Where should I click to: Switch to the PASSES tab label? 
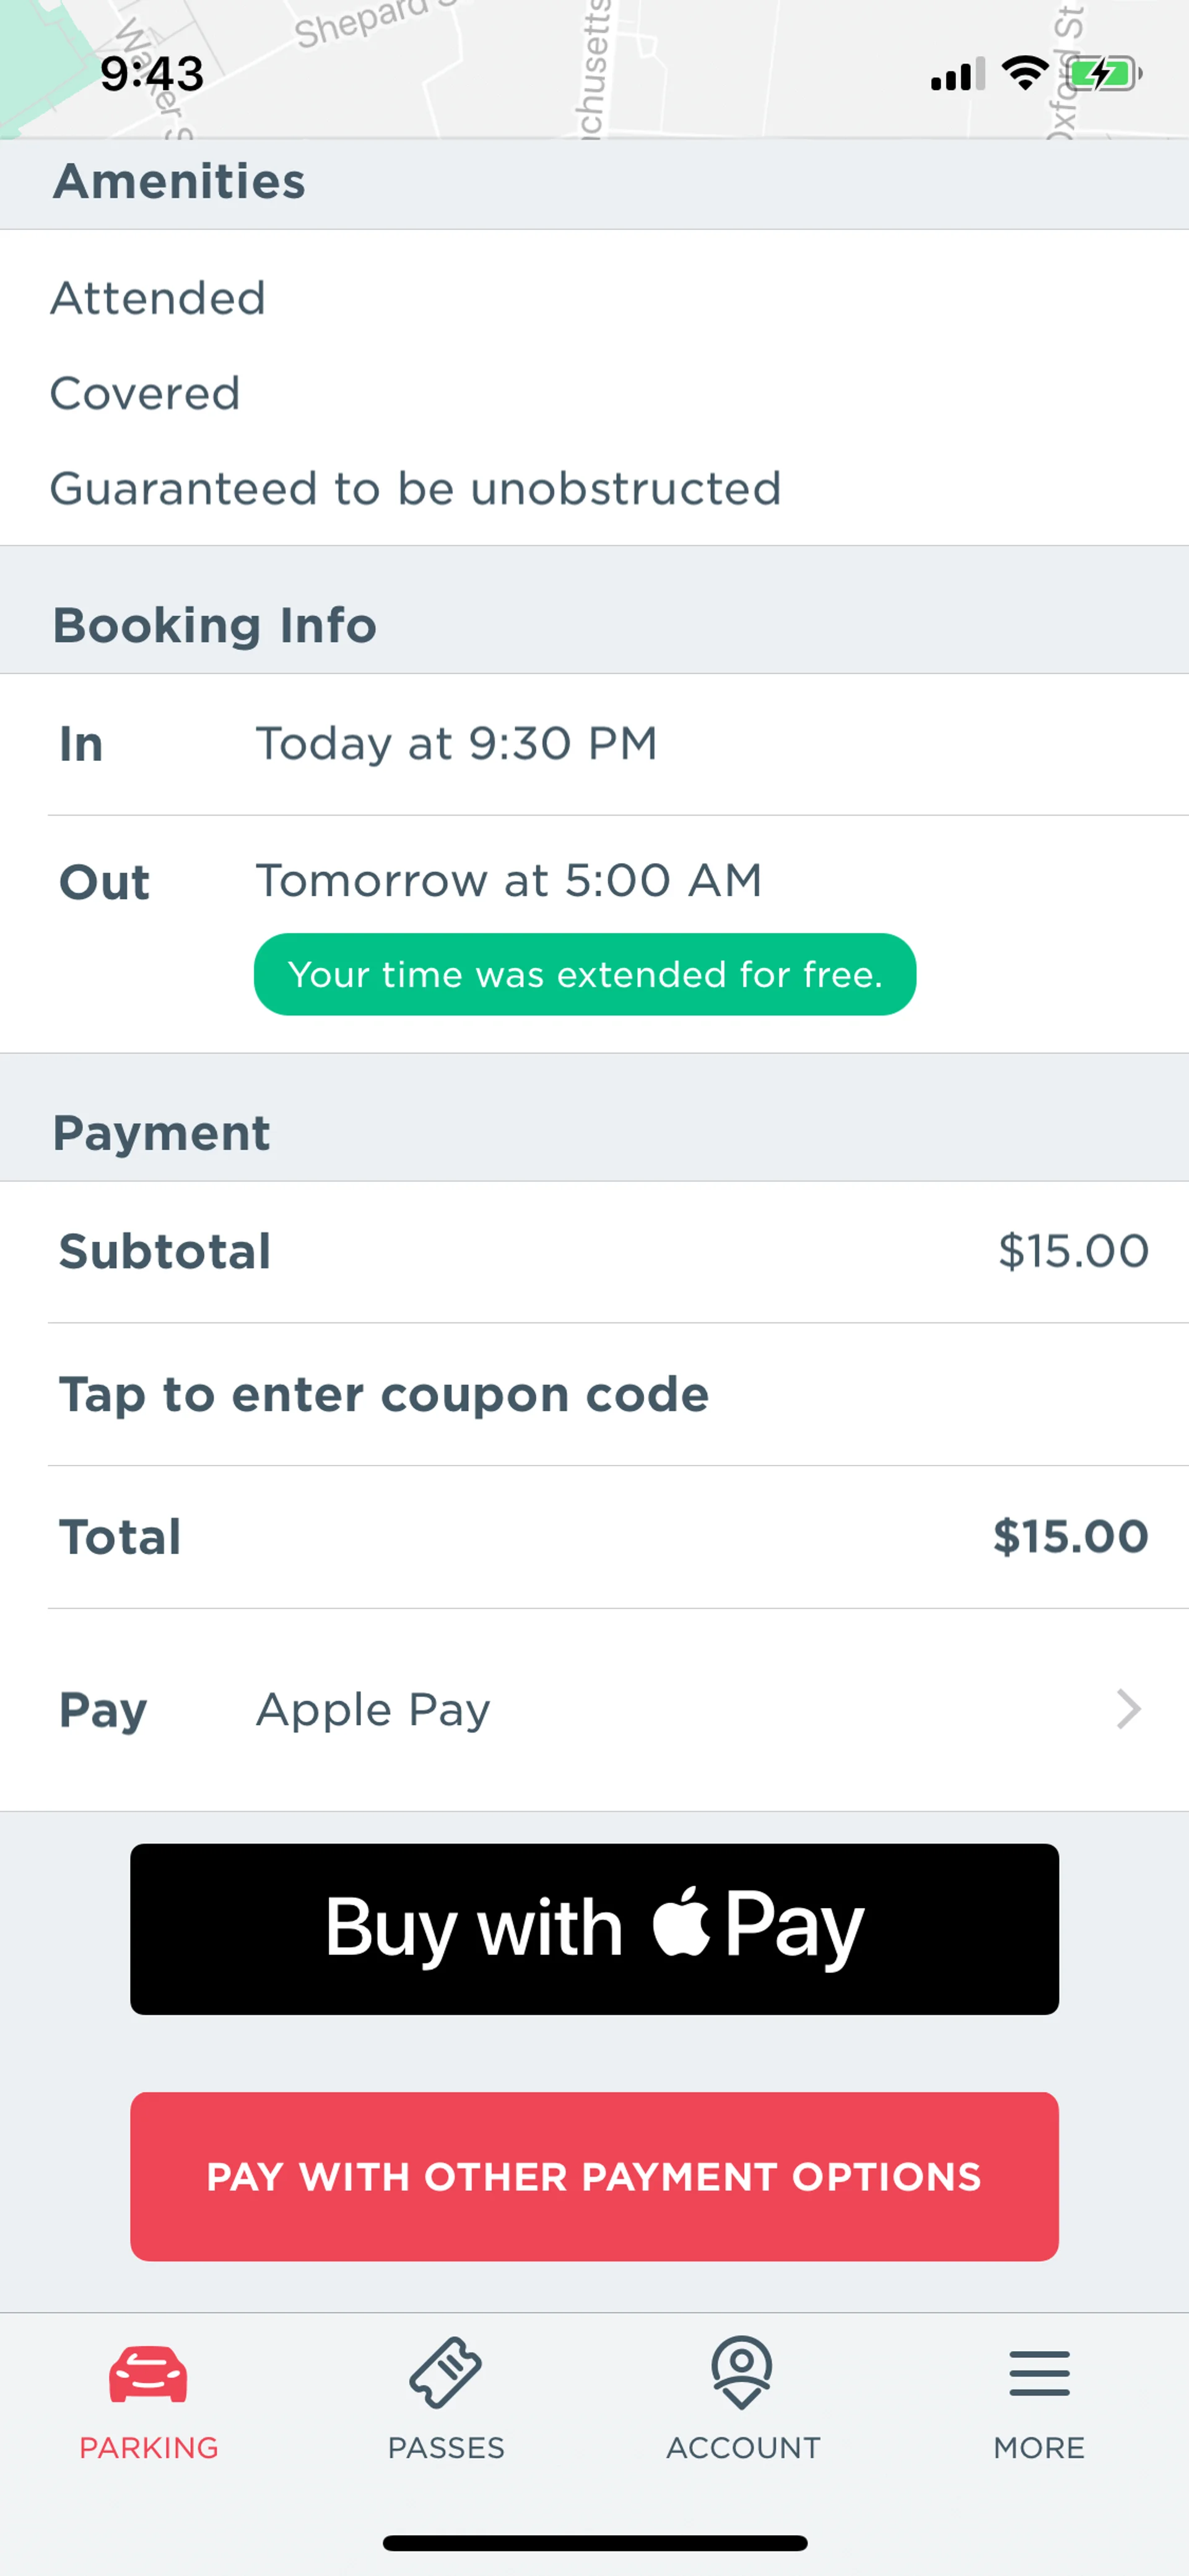[446, 2447]
